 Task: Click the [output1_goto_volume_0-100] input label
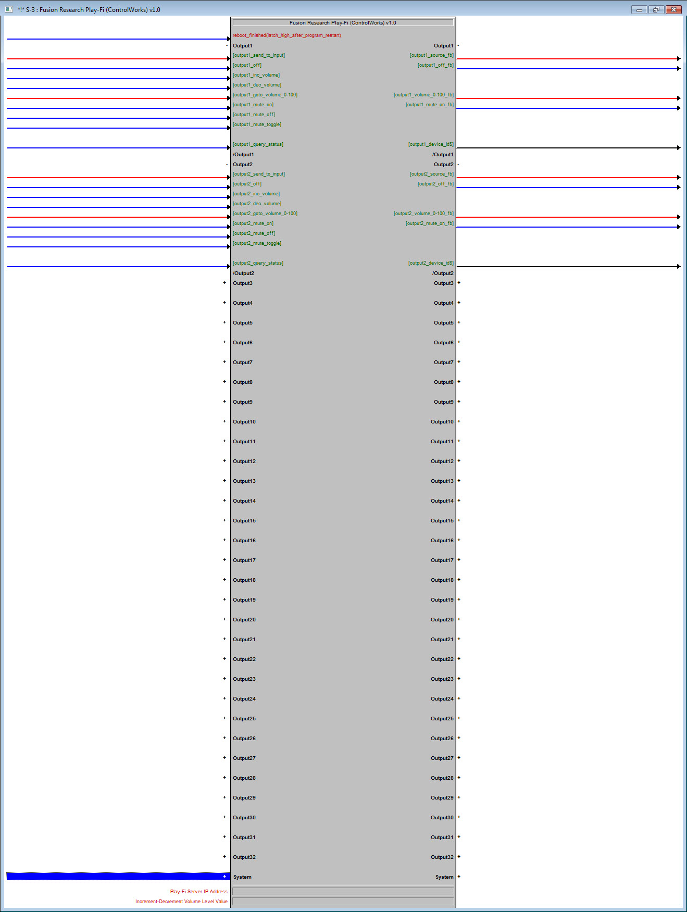(265, 95)
